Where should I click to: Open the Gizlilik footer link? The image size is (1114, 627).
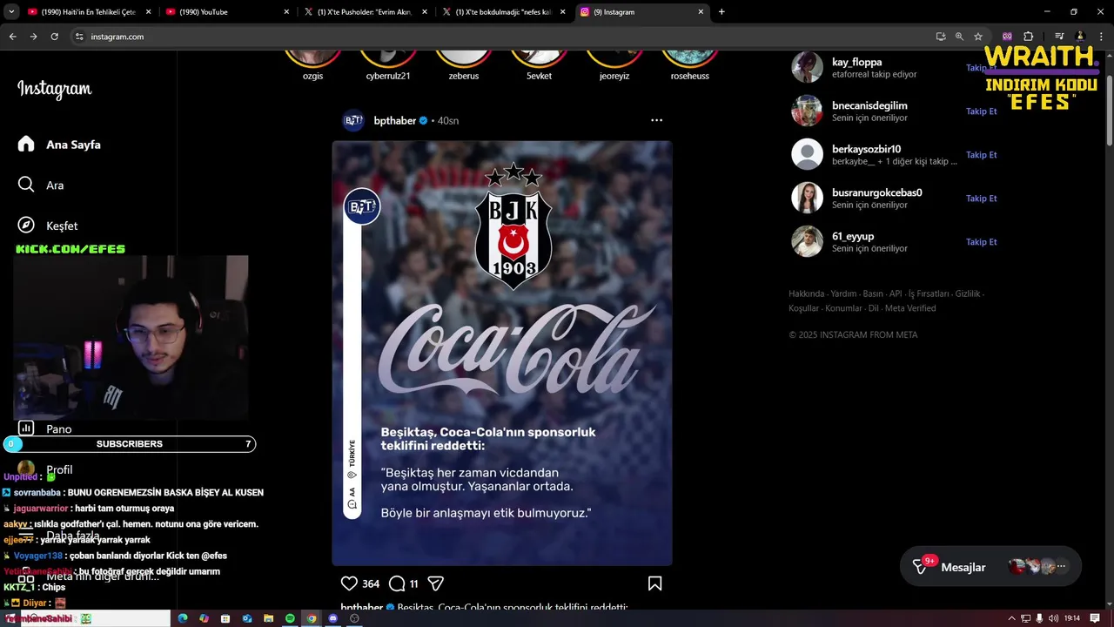pos(968,294)
